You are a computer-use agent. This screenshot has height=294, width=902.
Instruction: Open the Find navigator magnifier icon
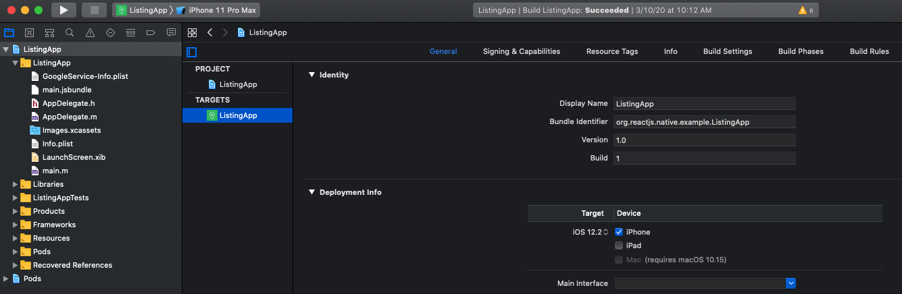pos(70,32)
